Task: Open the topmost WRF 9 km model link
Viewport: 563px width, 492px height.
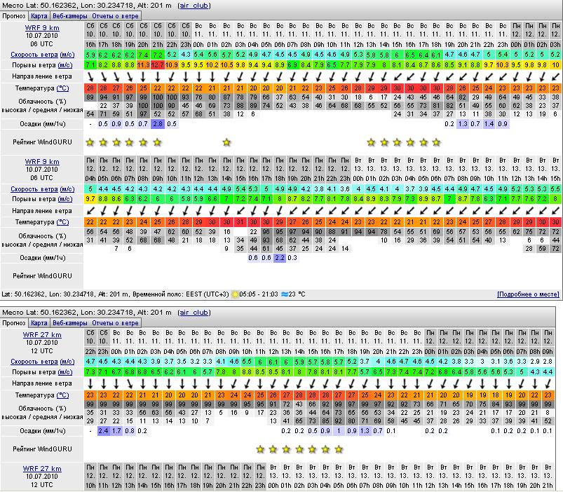Action: point(42,27)
